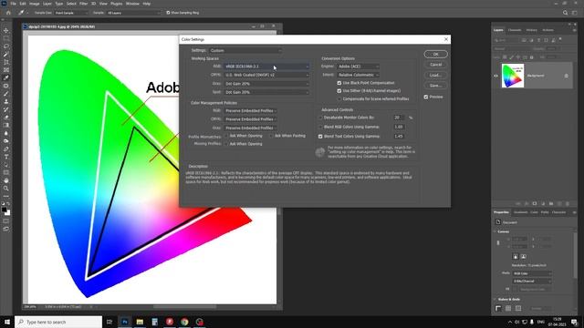The image size is (584, 328).
Task: Open the Image menu
Action: tap(35, 4)
